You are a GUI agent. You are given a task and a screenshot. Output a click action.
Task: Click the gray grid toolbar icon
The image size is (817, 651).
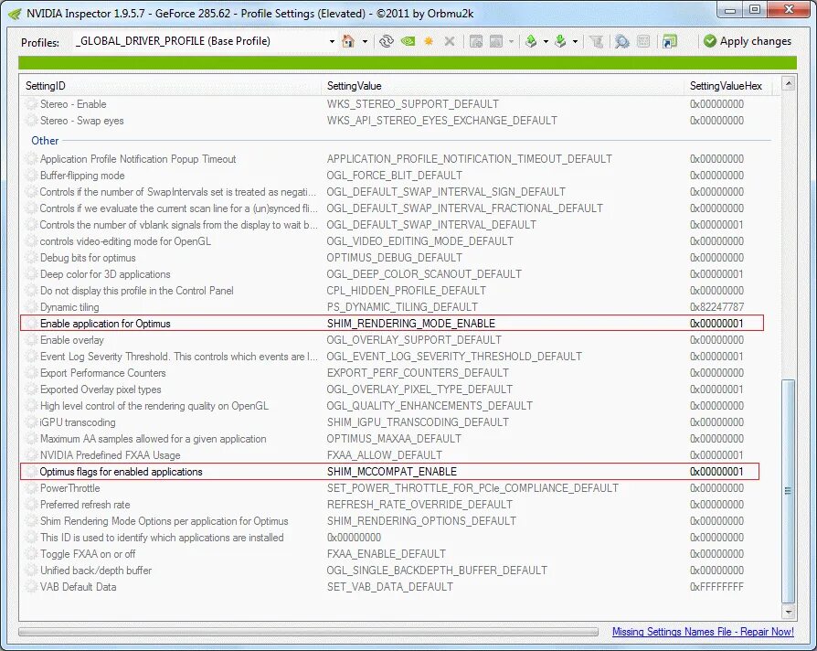click(643, 41)
